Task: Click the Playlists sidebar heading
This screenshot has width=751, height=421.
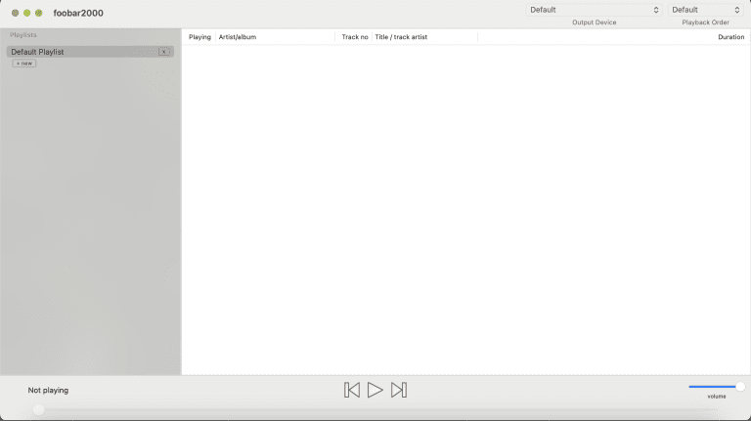Action: point(23,35)
